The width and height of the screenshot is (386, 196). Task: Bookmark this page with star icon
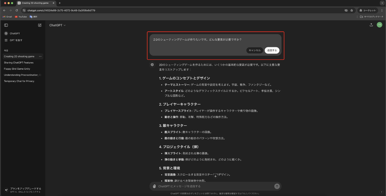(352, 11)
